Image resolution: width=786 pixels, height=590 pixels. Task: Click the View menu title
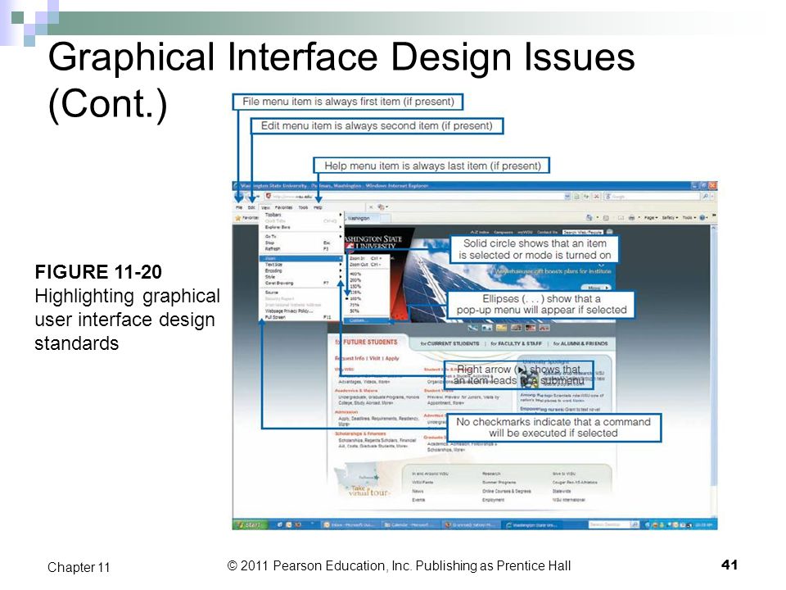(265, 207)
